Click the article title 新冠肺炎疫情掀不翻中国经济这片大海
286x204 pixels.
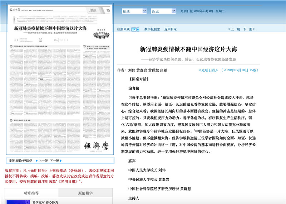pos(188,49)
